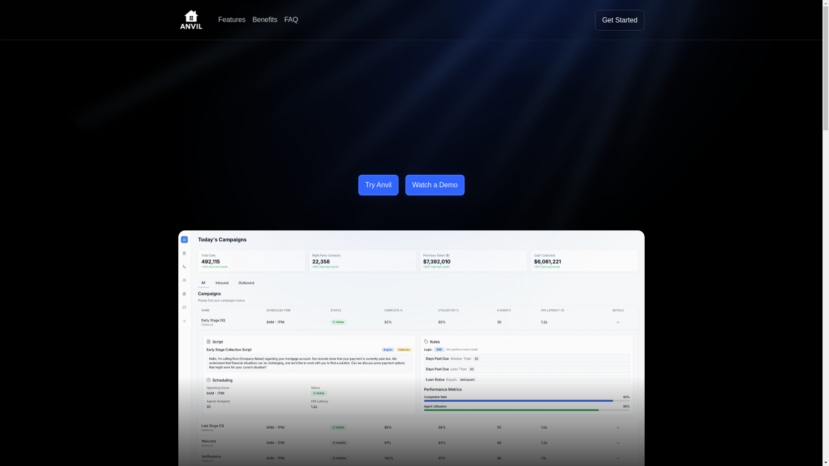The height and width of the screenshot is (466, 829).
Task: Open the Benefits navigation link
Action: 265,20
